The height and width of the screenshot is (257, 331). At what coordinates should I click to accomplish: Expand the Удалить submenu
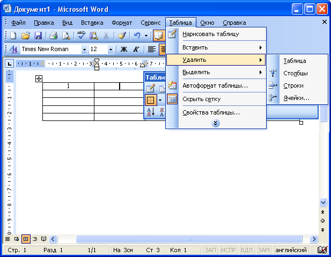pos(216,60)
